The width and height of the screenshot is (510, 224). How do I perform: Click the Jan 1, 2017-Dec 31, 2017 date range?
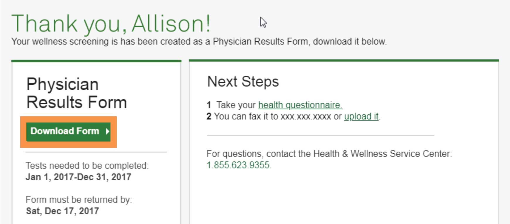[x=78, y=177]
